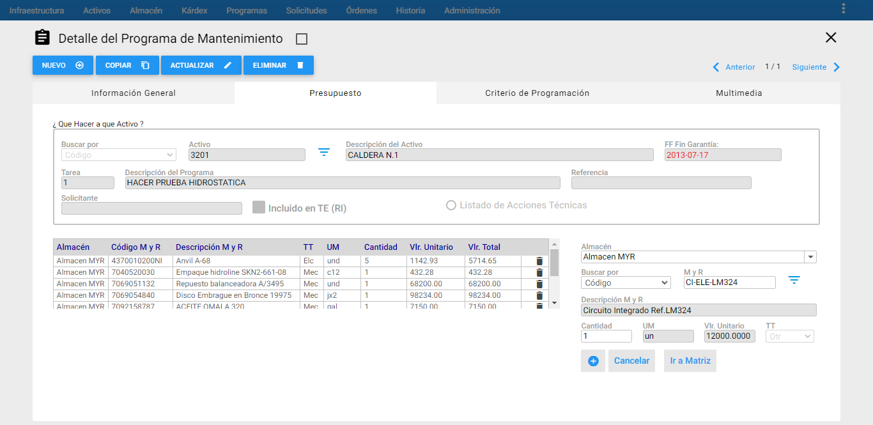
Task: Open the vertical three-dot menu in the top bar
Action: click(844, 8)
